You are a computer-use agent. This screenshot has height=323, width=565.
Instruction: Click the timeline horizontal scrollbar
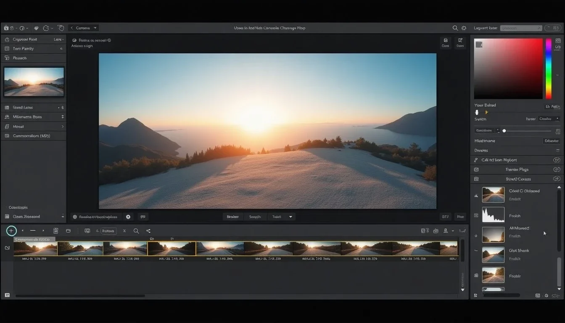(80, 296)
